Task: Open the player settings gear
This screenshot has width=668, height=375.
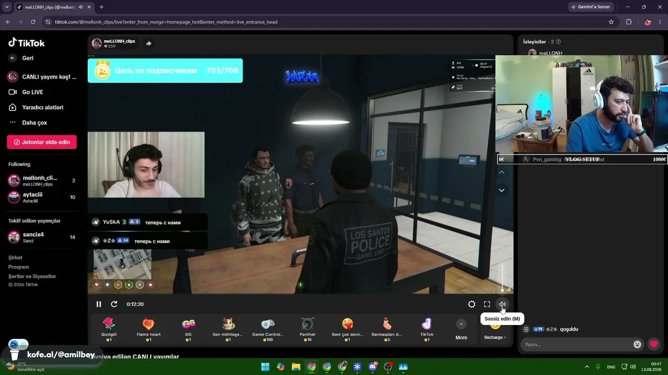Action: pyautogui.click(x=472, y=304)
